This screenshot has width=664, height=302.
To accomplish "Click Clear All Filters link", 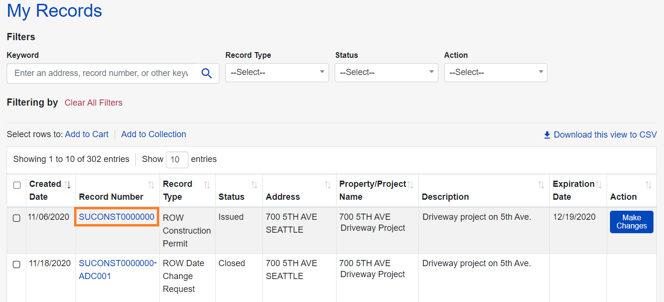I will point(93,103).
